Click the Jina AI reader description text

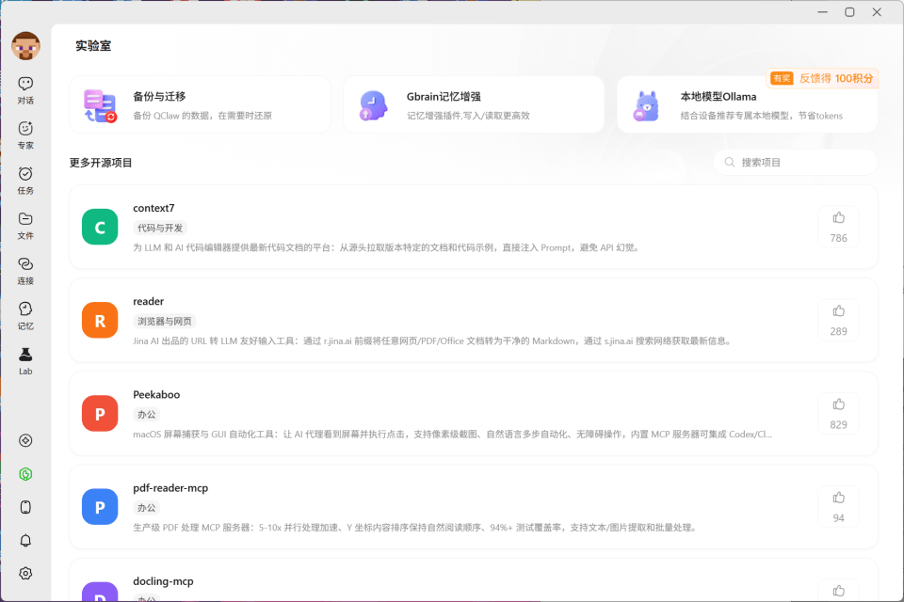[433, 341]
